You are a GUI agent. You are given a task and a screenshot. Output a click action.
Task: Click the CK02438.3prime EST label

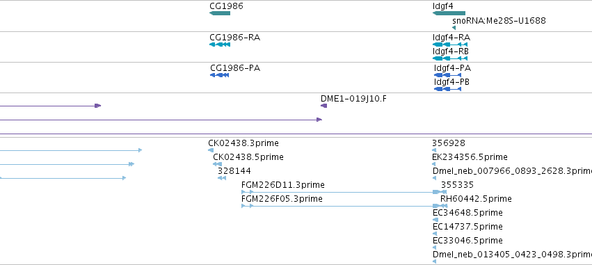tap(243, 143)
